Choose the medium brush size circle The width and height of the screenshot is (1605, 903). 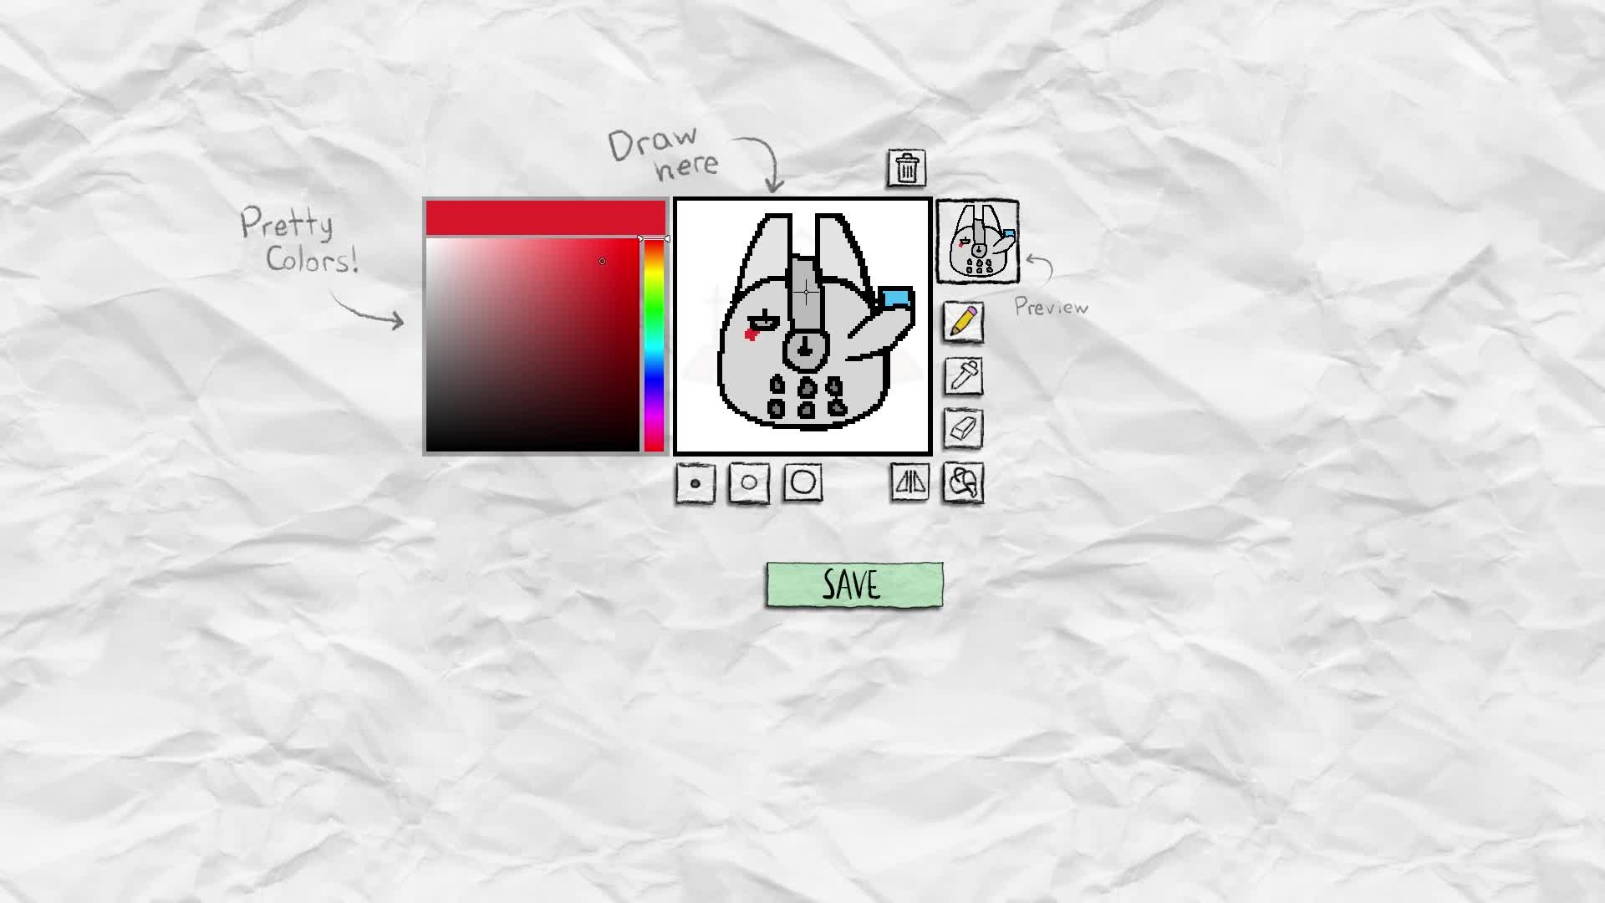click(x=749, y=482)
